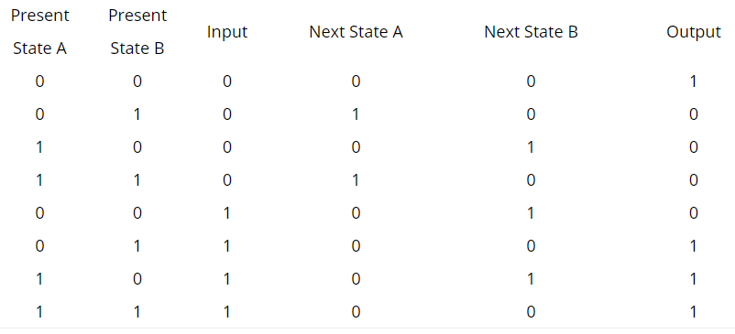This screenshot has width=735, height=334.
Task: Click the "Present State A" column header
Action: (x=39, y=32)
